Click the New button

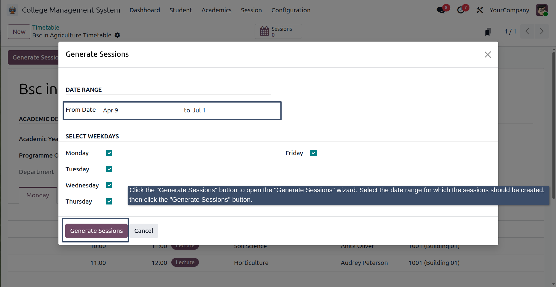point(19,32)
